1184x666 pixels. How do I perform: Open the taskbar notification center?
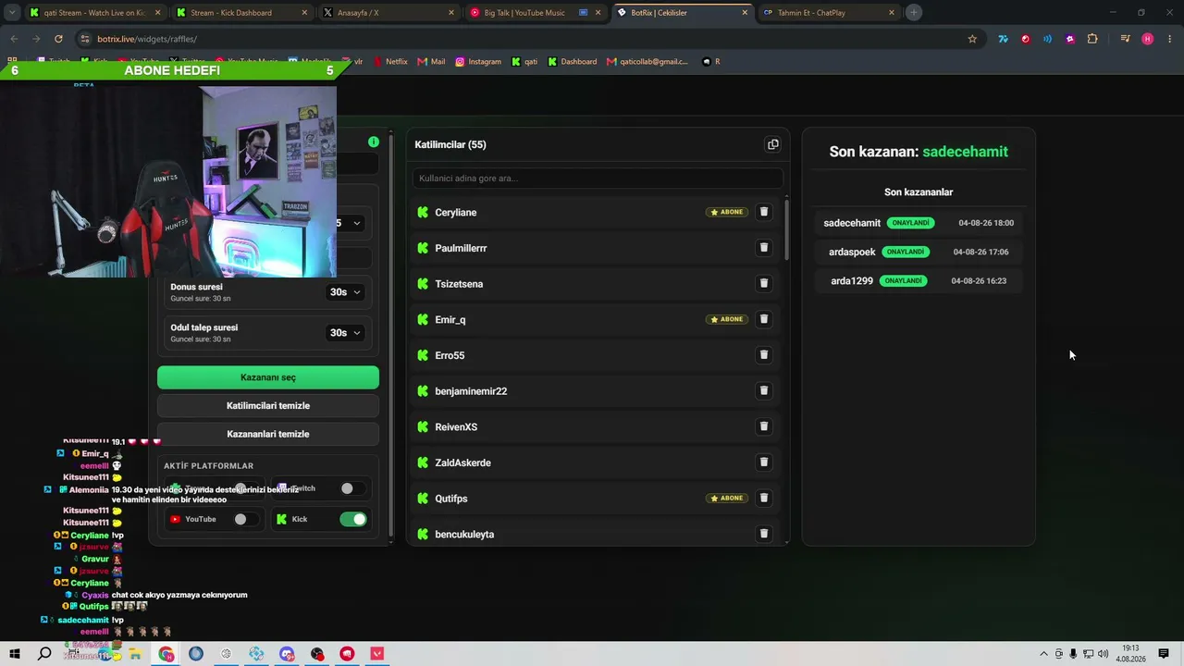pyautogui.click(x=1164, y=654)
